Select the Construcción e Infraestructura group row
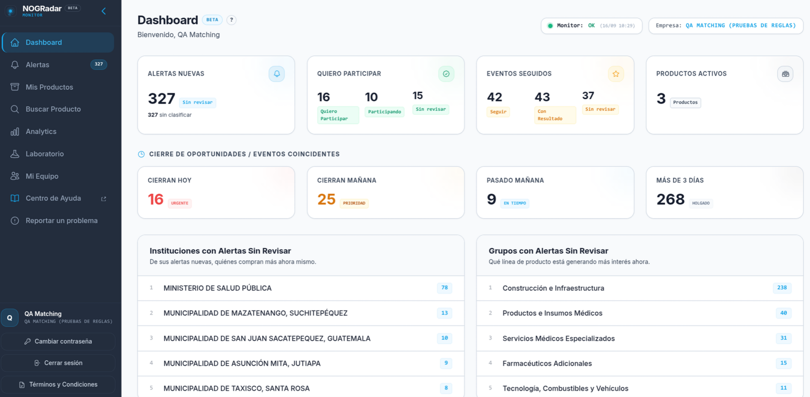 [x=640, y=288]
